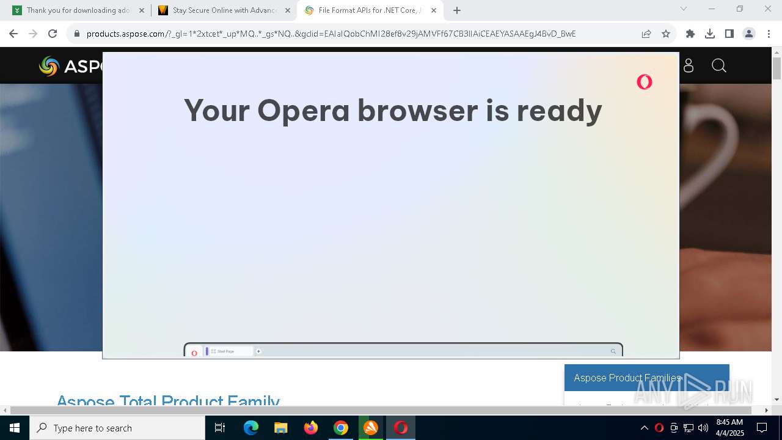Open network status tray icon
782x440 pixels.
(689, 428)
